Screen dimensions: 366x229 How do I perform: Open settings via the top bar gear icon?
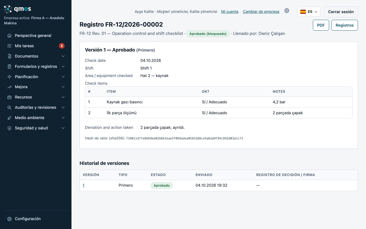click(x=287, y=11)
